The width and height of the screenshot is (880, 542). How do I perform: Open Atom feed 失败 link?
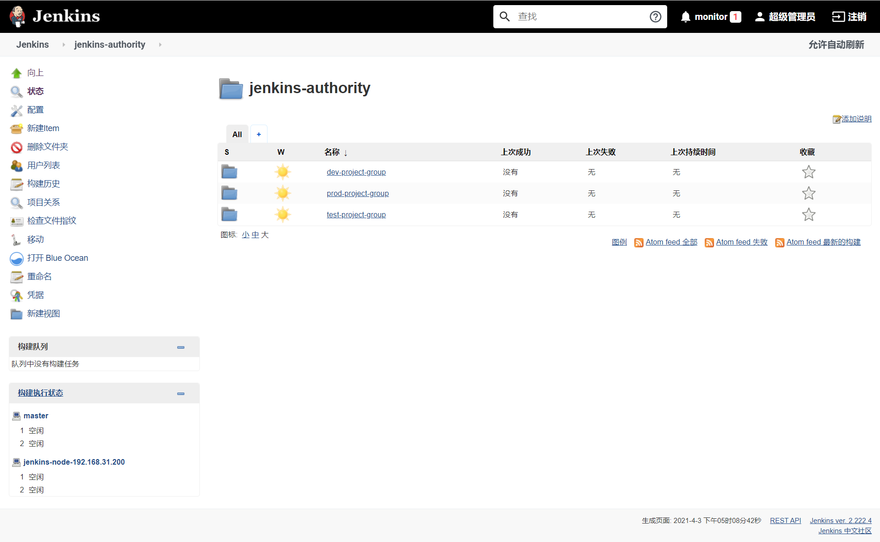[742, 242]
